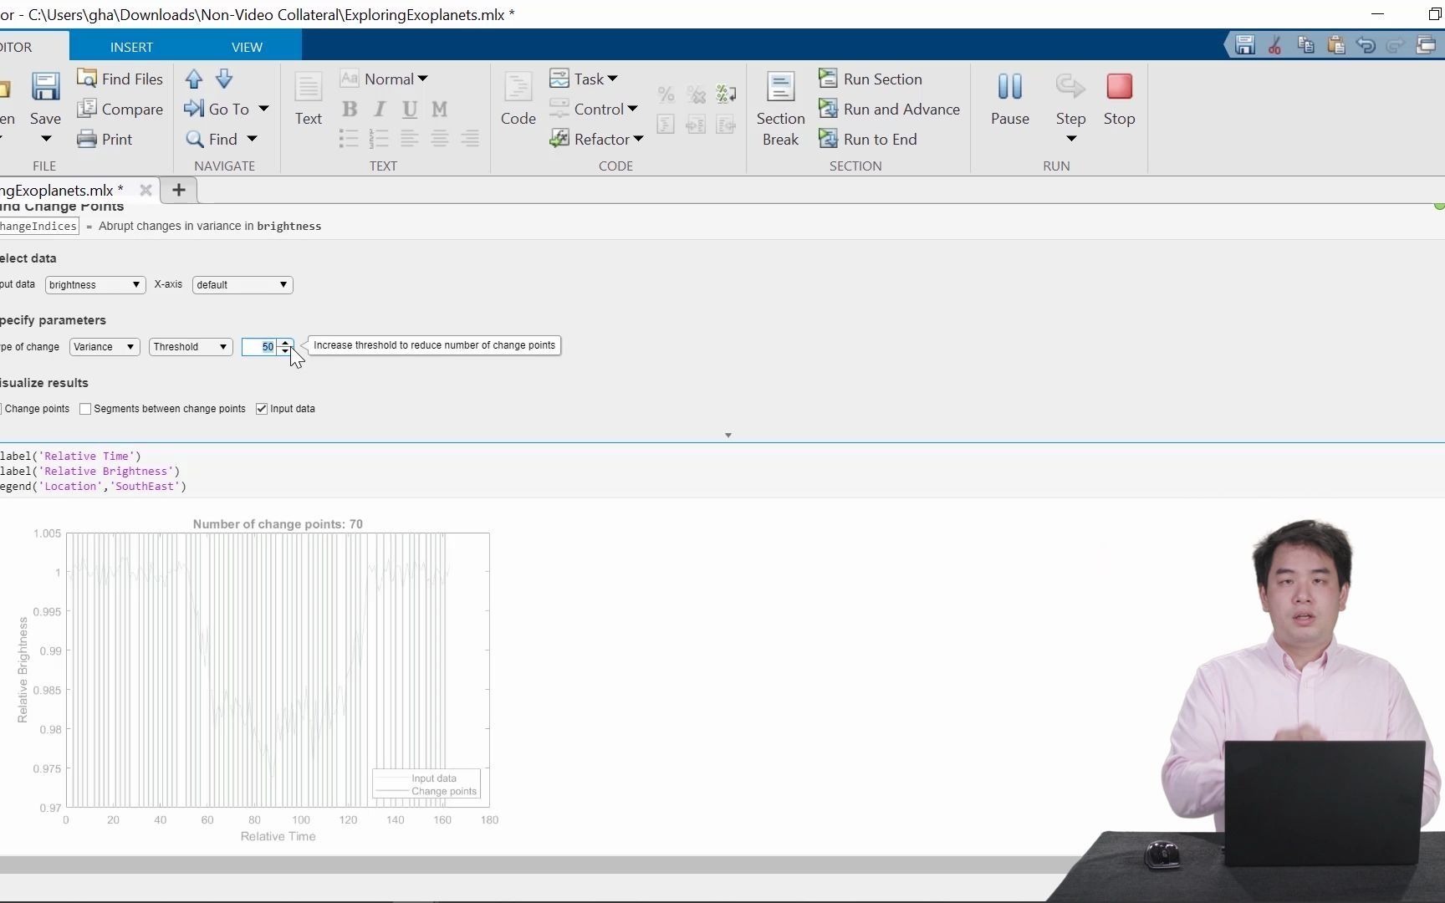Click Run and Advance
1445x903 pixels.
(x=890, y=109)
